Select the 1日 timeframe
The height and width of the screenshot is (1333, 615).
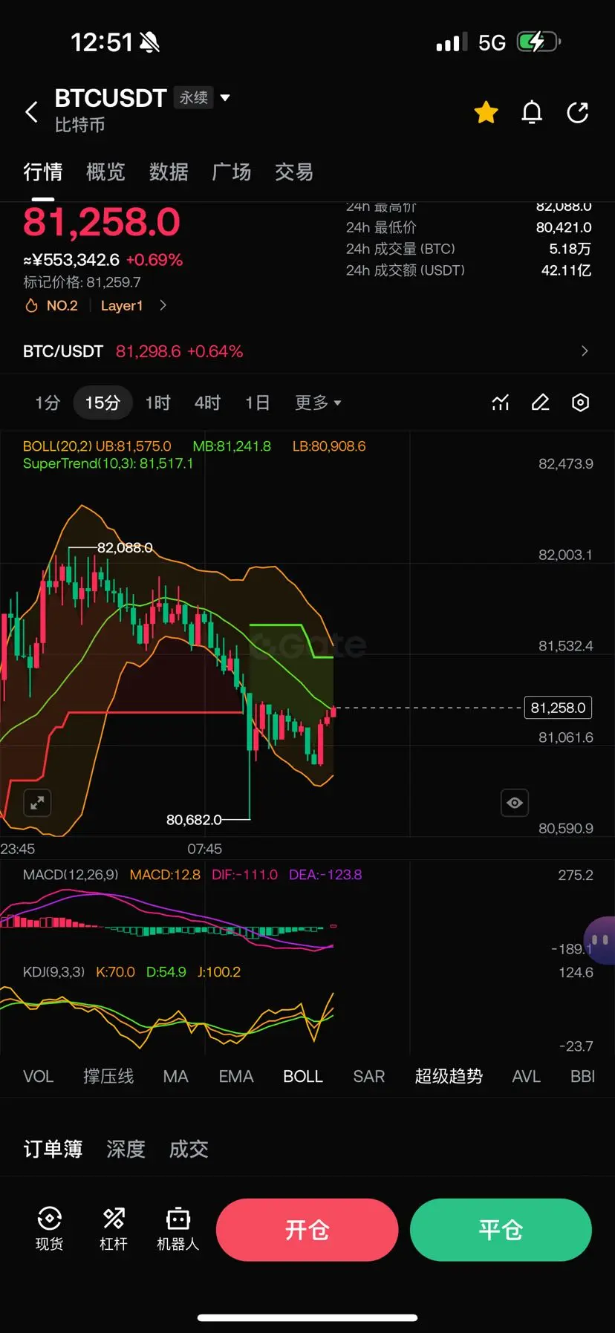point(257,402)
